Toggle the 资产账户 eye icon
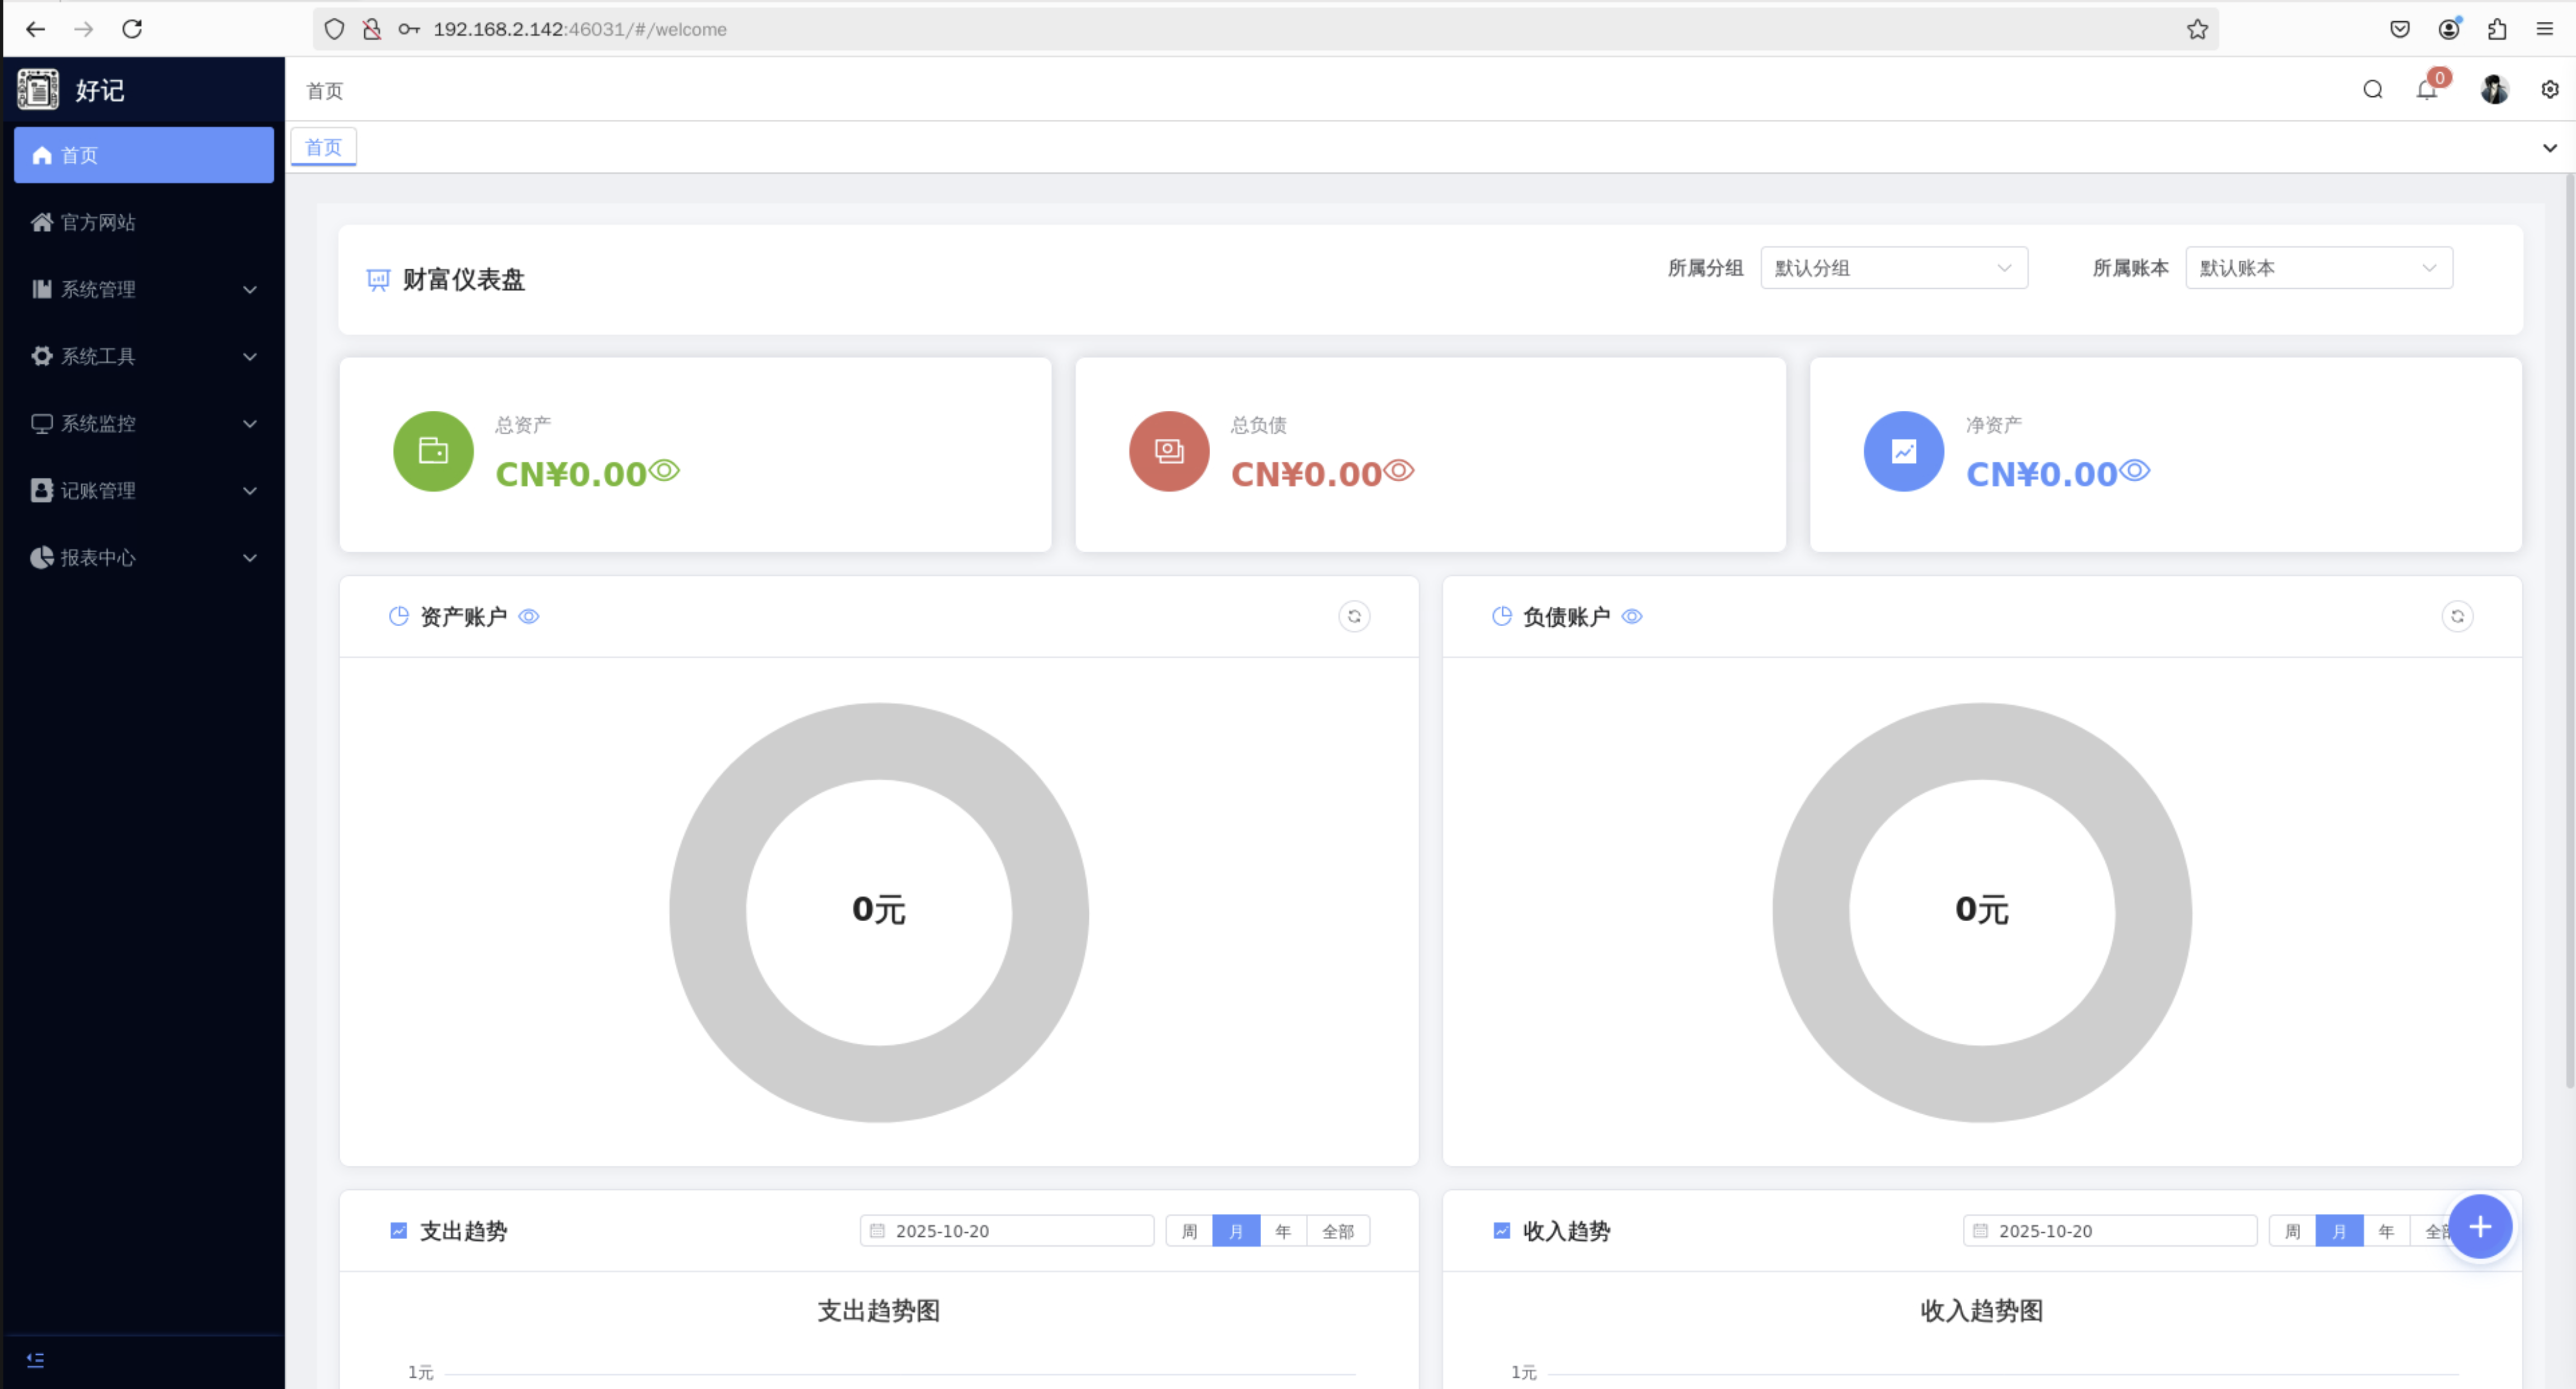2576x1389 pixels. (x=529, y=617)
